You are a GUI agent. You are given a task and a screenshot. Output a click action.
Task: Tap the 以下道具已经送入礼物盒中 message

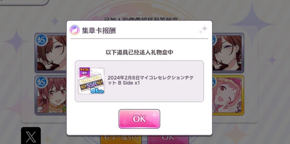click(139, 52)
